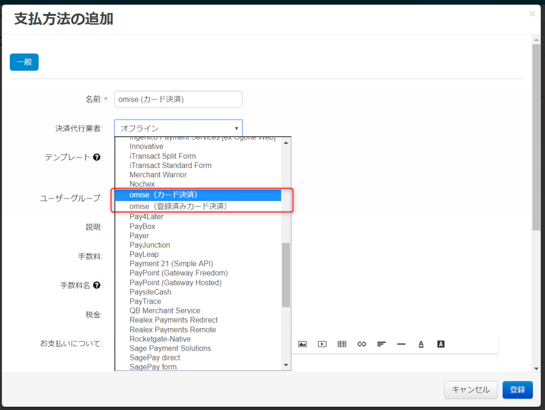
Task: Select SagePay direct option
Action: tap(198, 358)
